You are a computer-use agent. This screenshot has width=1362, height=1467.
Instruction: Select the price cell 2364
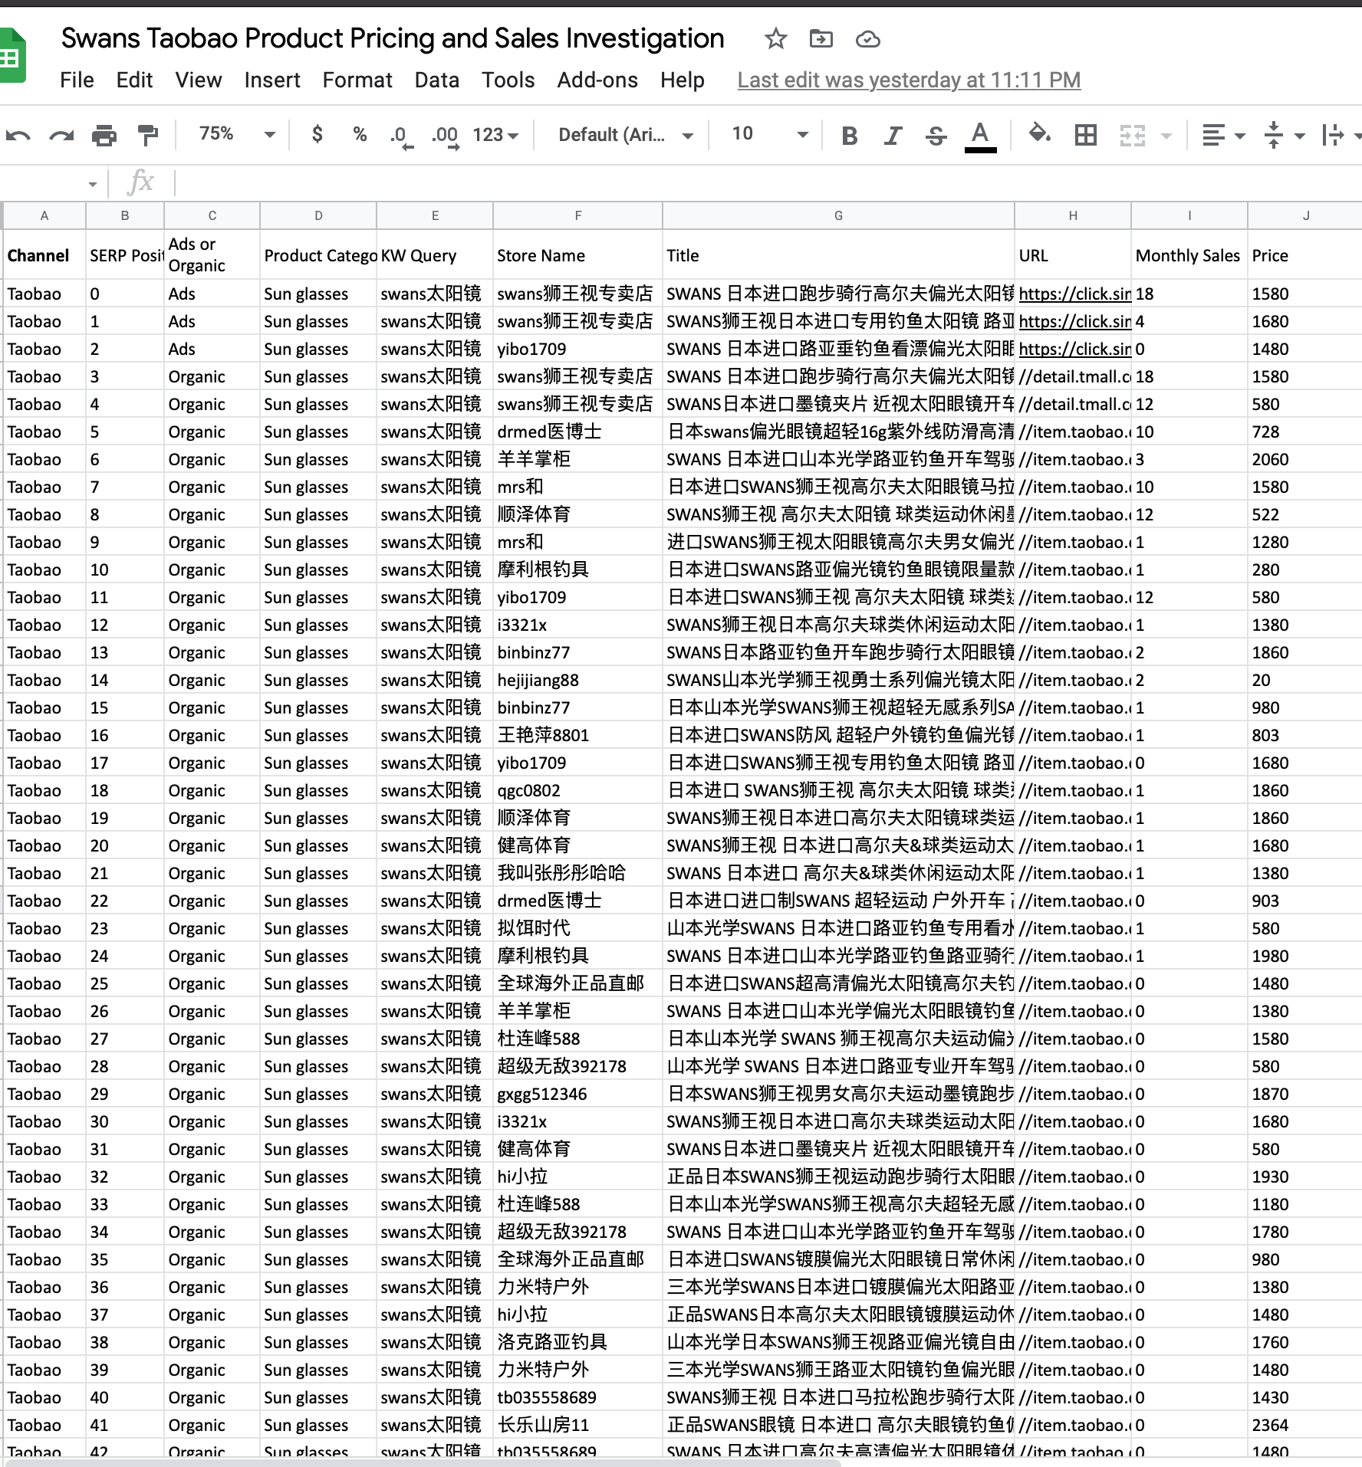point(1305,1425)
